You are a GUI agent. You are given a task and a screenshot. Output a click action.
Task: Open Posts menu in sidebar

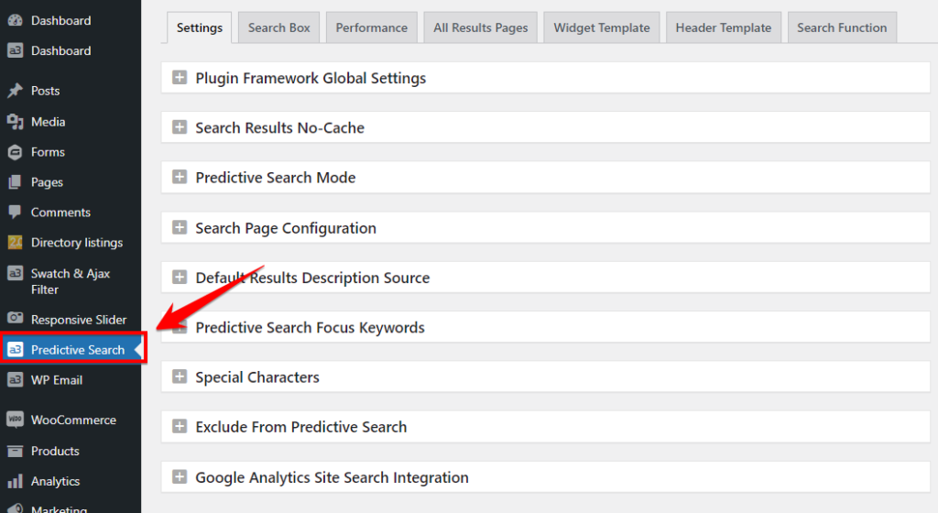[x=46, y=91]
